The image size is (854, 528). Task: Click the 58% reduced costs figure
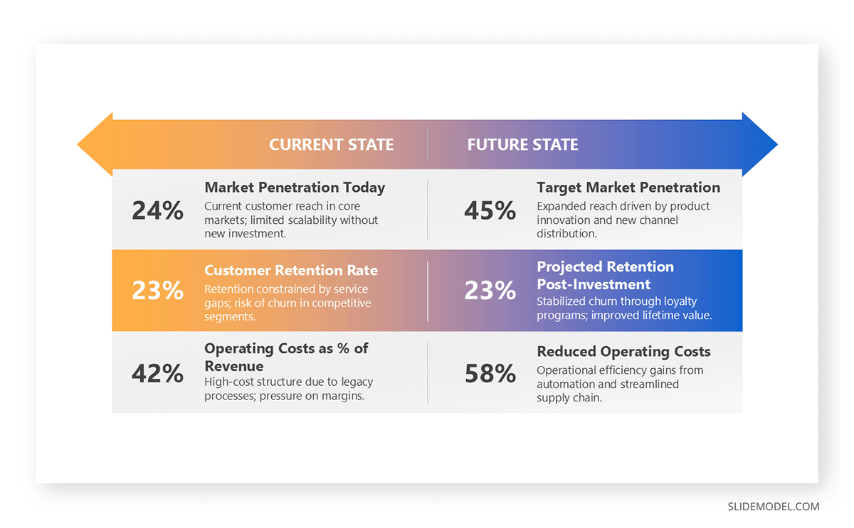(x=490, y=374)
